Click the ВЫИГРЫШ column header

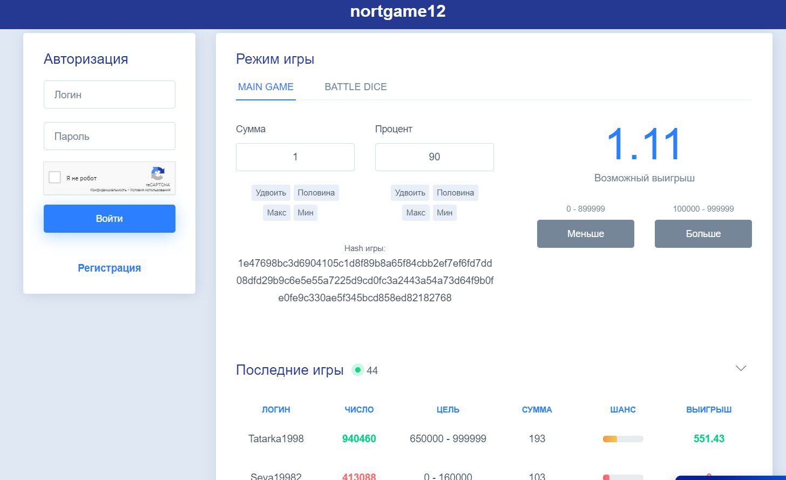tap(709, 410)
